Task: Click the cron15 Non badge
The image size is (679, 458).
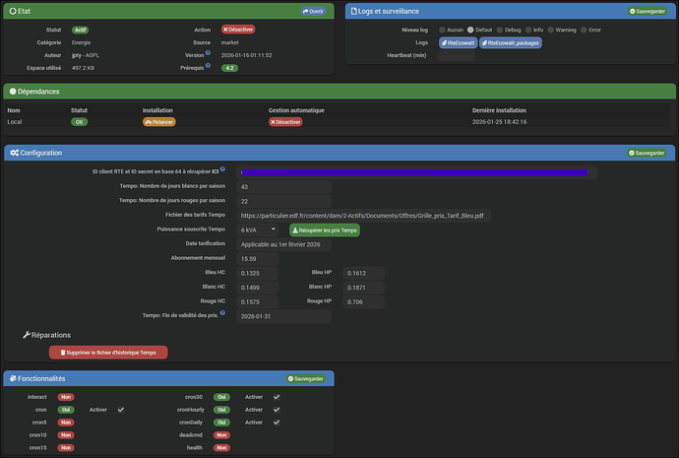Action: (x=66, y=447)
